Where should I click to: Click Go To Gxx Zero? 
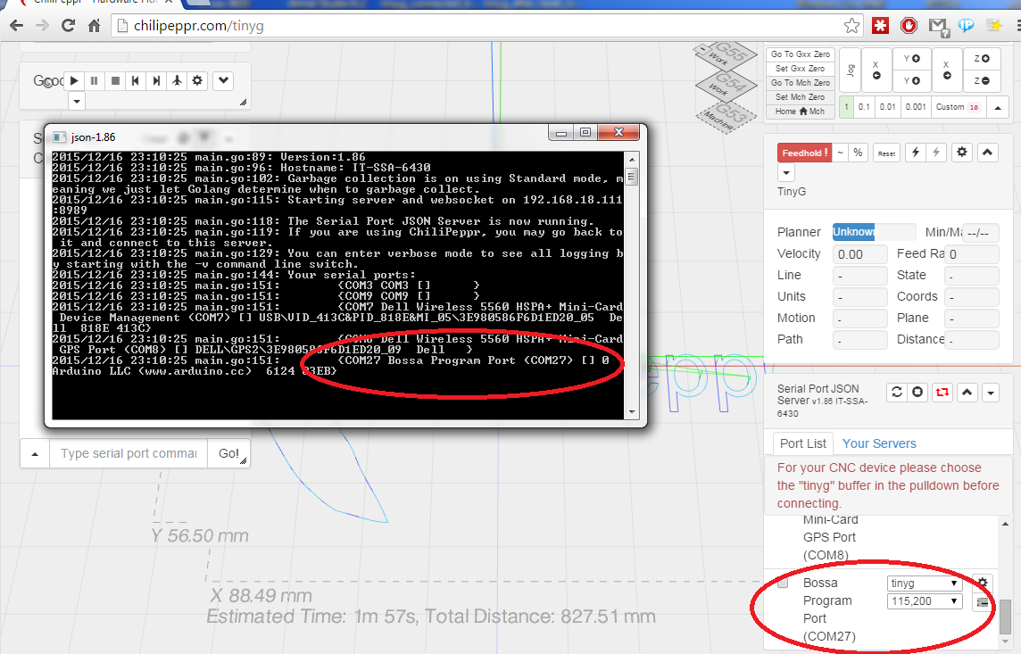coord(801,54)
